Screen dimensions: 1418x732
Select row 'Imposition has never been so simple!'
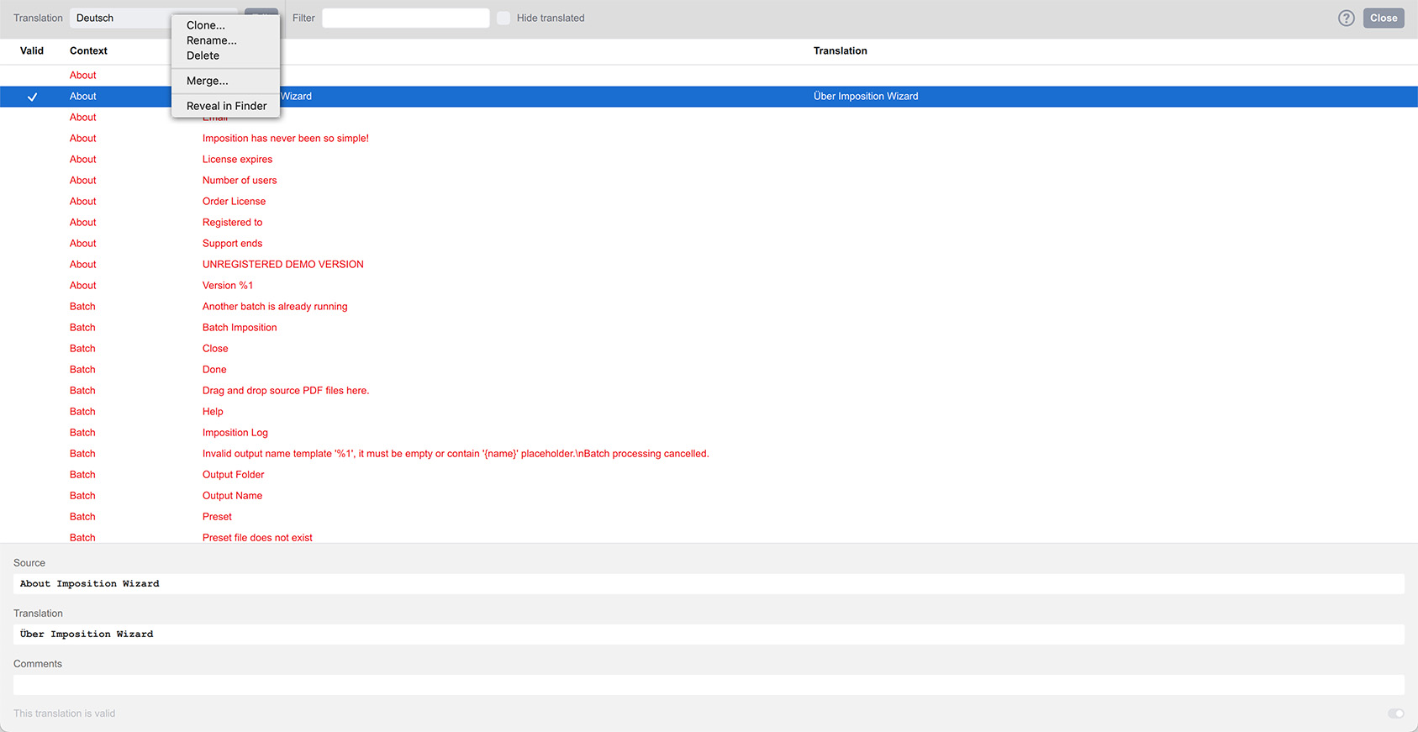pos(709,139)
